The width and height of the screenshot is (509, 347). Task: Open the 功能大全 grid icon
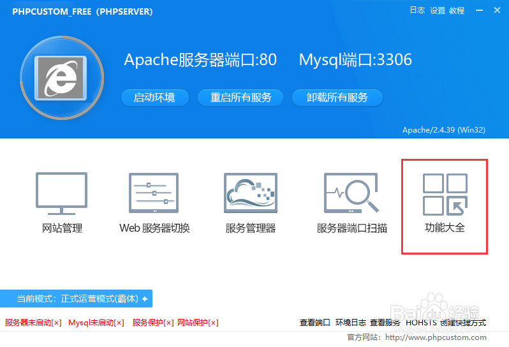[445, 194]
